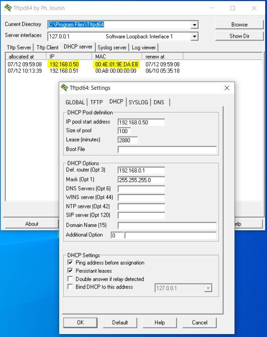This screenshot has height=337, width=267.
Task: Click MAC address 00:4E:01:9E:DA:EB
Action: [x=117, y=64]
